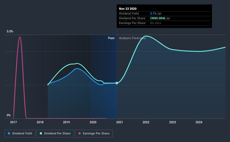Viewport: 230px width, 142px height.
Task: Click the pink Earnings Per Share legend dot
Action: [x=80, y=133]
